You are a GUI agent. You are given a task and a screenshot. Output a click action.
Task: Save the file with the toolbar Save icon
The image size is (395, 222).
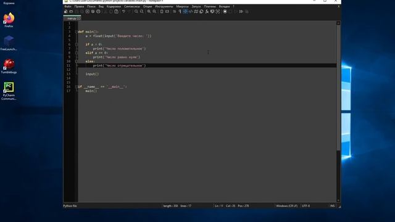[77, 12]
